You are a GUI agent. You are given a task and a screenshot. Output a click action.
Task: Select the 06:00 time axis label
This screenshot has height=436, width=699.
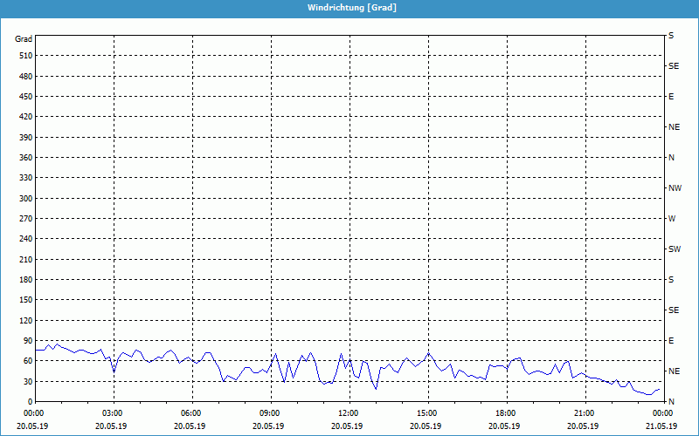[x=191, y=413]
